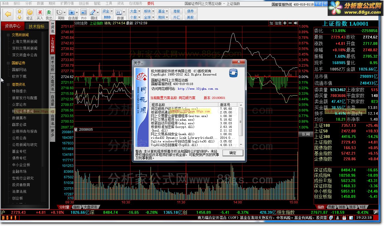
Task: Switch to the 技术指标 tab
Action: tap(37, 26)
